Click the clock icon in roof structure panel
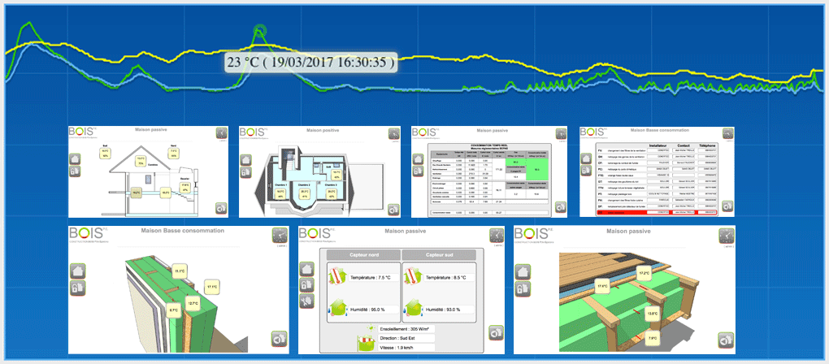 pyautogui.click(x=724, y=235)
